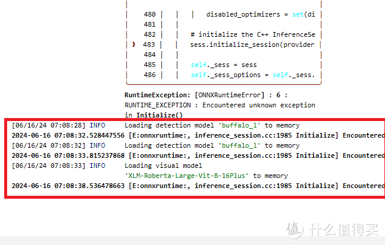Click the '2024-06-16 07:08:38.536478663' timestamp
This screenshot has width=385, height=245.
click(x=68, y=186)
